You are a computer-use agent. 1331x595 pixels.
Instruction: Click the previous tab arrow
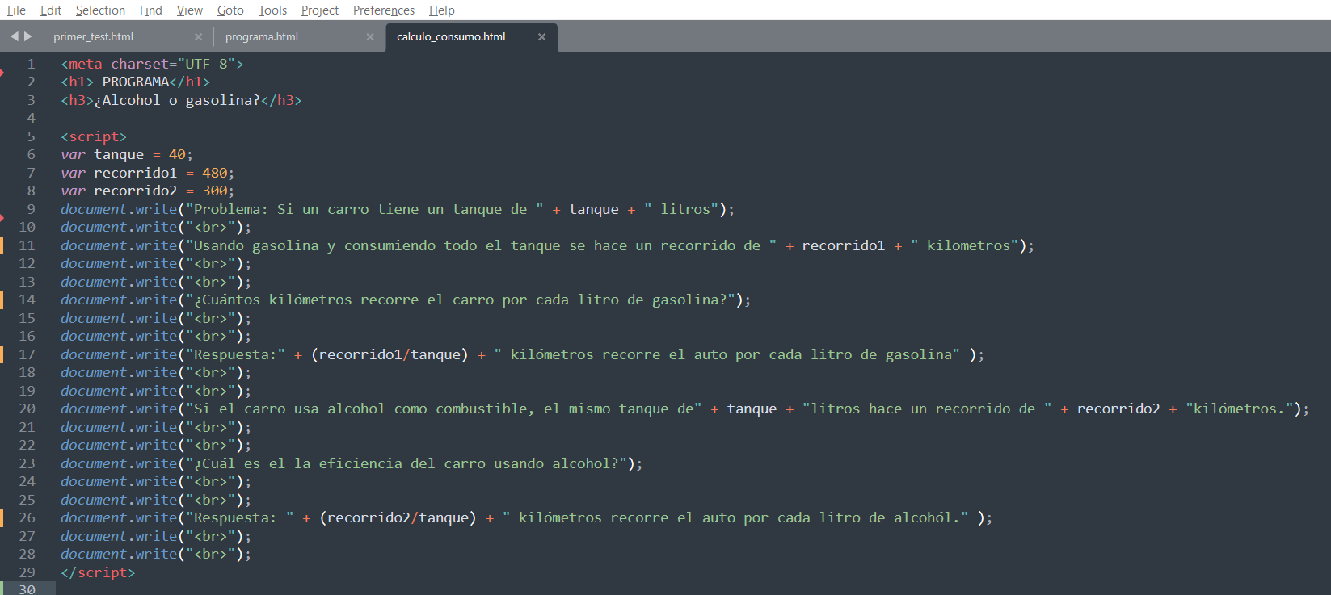(14, 36)
